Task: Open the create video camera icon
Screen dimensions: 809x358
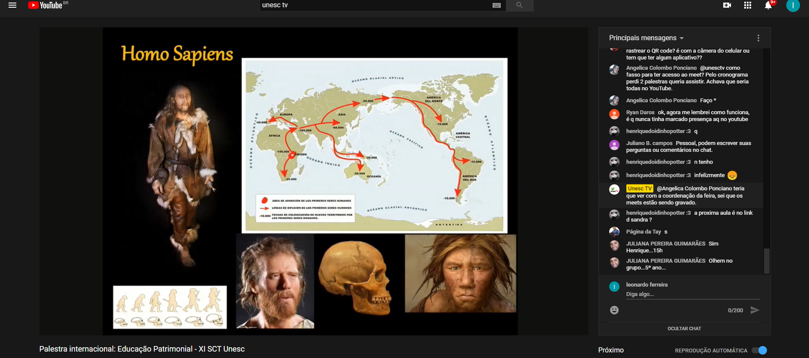Action: pos(727,5)
